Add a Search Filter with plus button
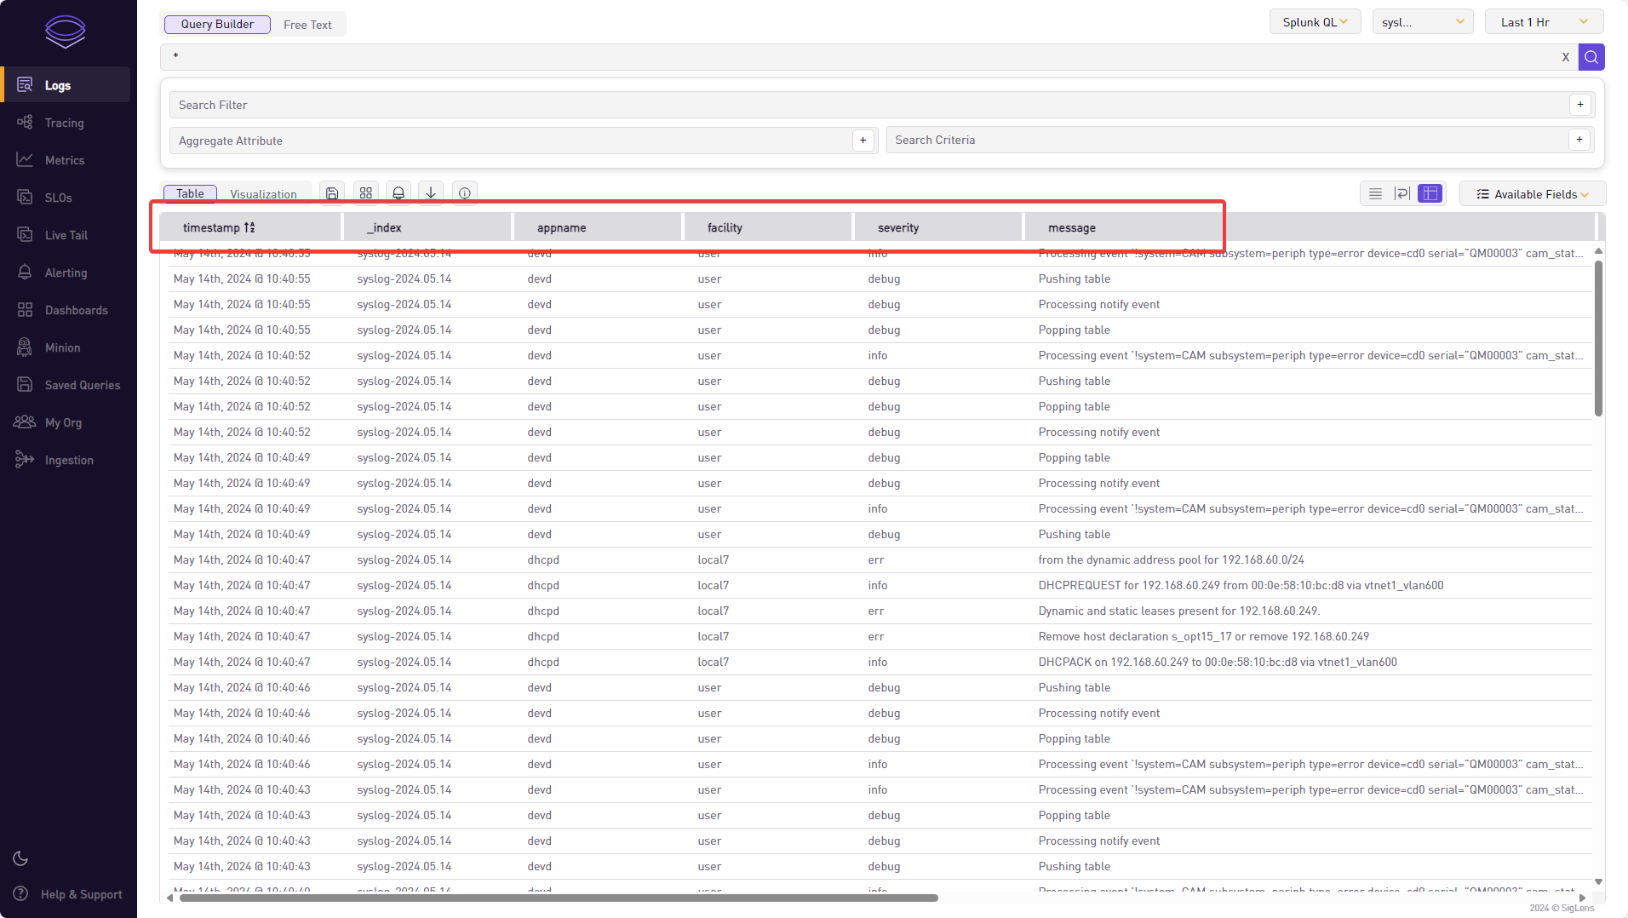1628x918 pixels. coord(1580,105)
